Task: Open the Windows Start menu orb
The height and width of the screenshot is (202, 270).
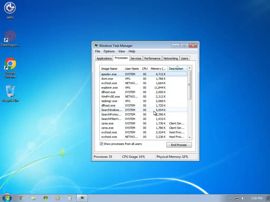Action: [x=7, y=198]
